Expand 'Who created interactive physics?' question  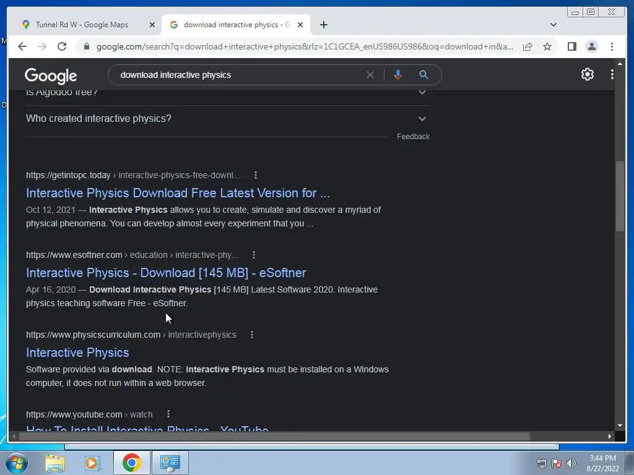coord(228,119)
